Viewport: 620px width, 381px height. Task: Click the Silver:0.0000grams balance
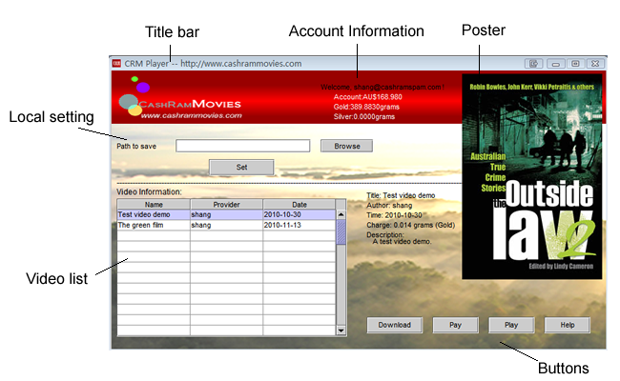click(x=364, y=117)
